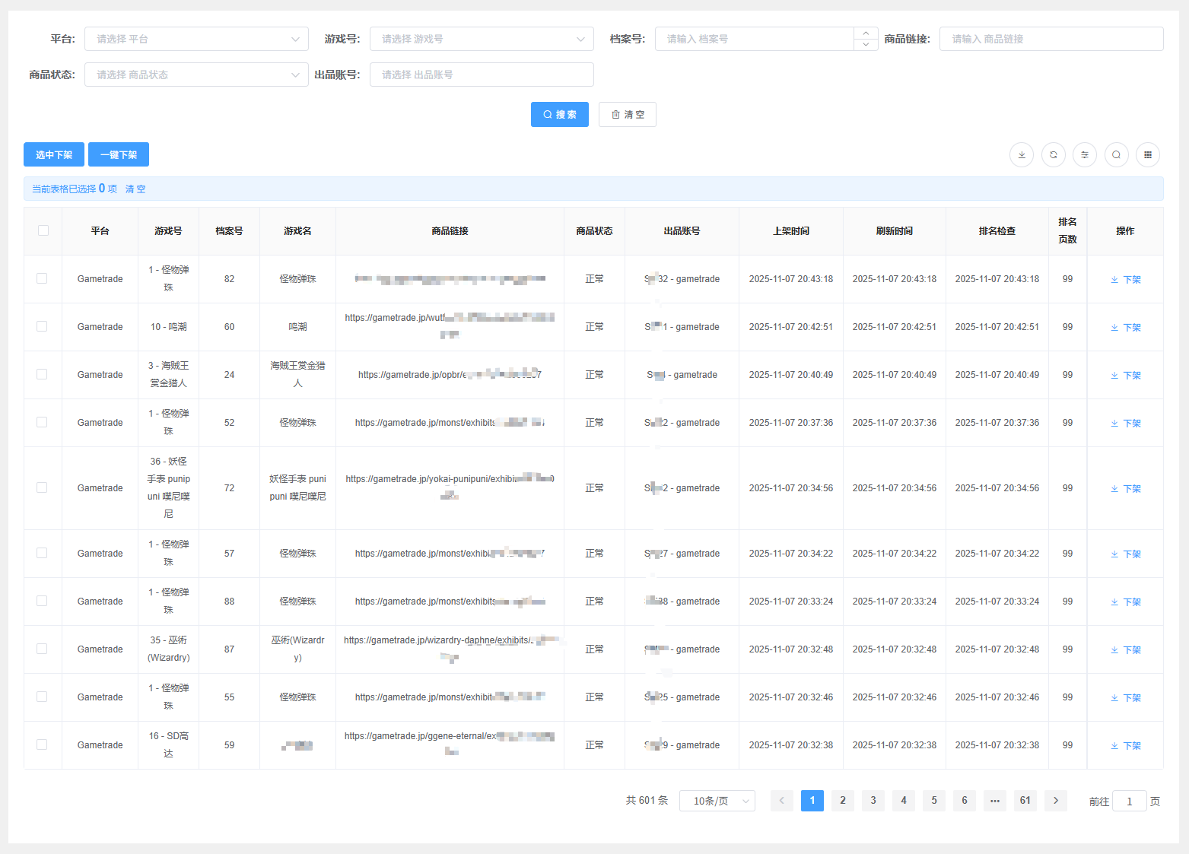The height and width of the screenshot is (854, 1189).
Task: Open the 平台 dropdown
Action: click(196, 39)
